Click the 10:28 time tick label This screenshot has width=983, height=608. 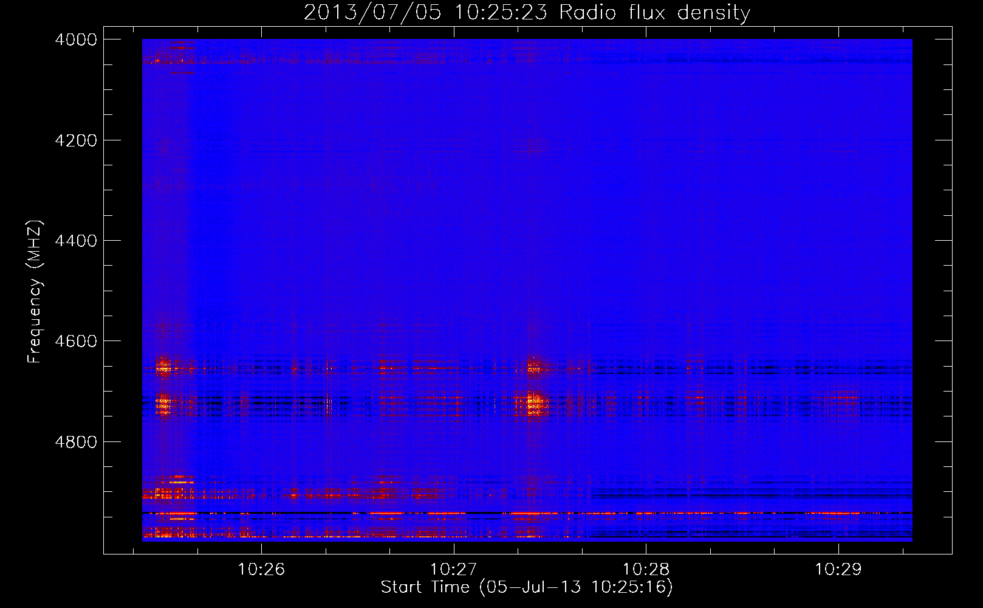646,570
